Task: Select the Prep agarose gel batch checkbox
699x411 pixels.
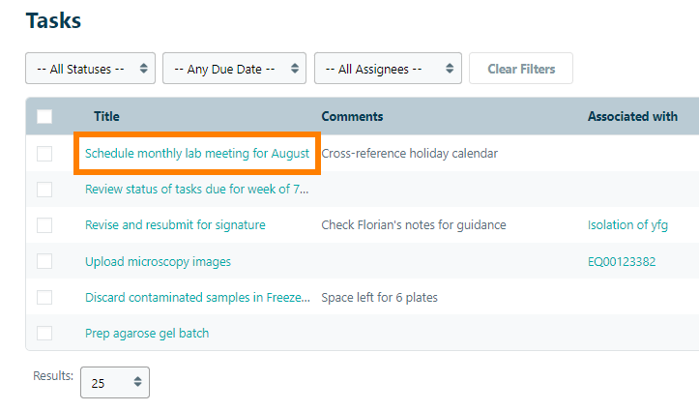Action: click(x=44, y=334)
